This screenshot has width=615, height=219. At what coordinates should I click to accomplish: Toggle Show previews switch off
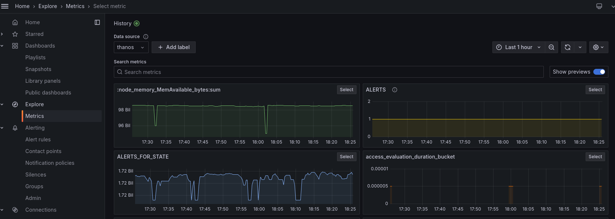click(x=599, y=72)
